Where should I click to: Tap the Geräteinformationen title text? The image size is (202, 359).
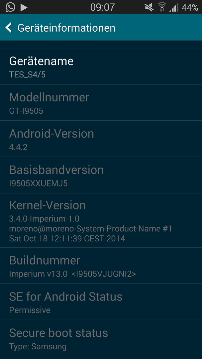66,28
